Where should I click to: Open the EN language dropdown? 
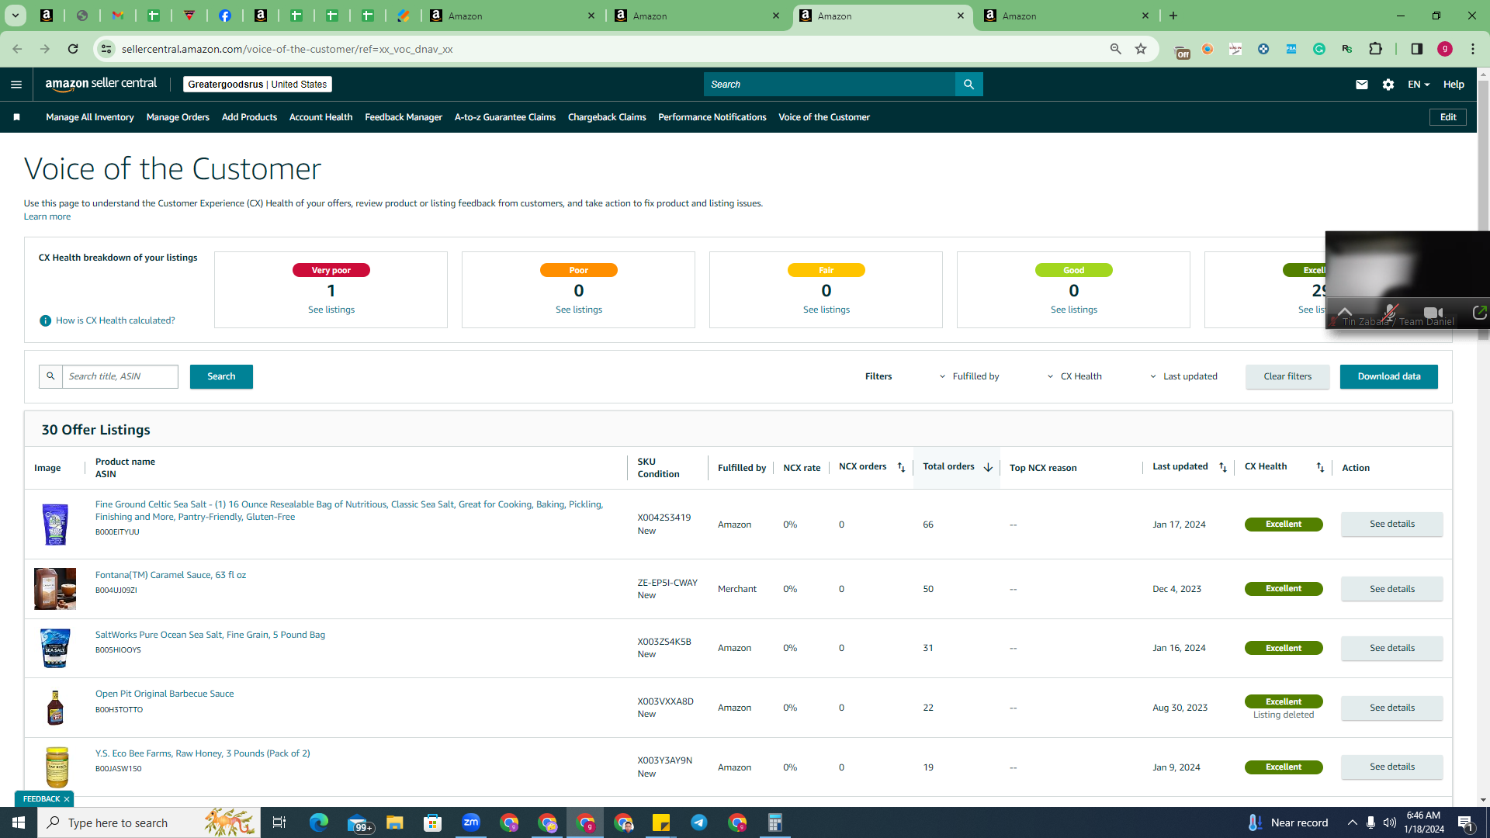click(1419, 85)
